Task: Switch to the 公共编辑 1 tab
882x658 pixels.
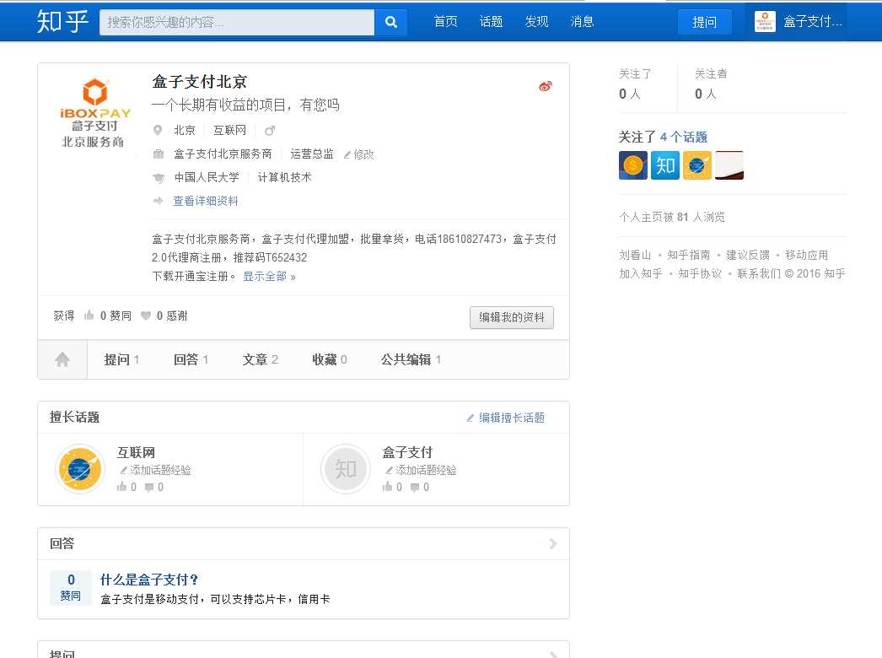Action: click(x=411, y=359)
